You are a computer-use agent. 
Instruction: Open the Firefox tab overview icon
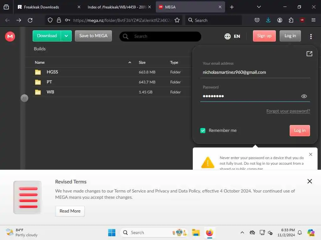click(6, 7)
